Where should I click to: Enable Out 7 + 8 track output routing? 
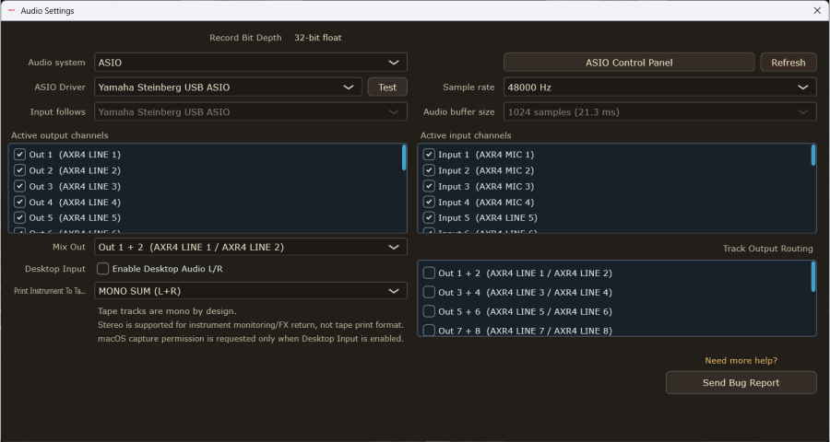click(x=429, y=331)
